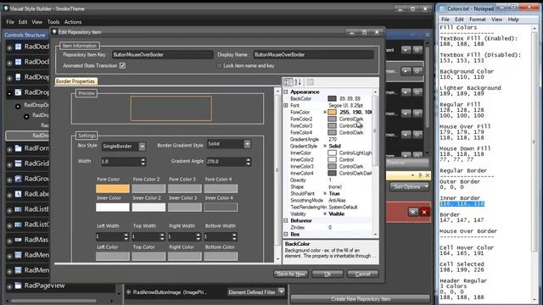Increase Bottom Width with spinner up arrow
543x305 pixels.
tap(234, 235)
